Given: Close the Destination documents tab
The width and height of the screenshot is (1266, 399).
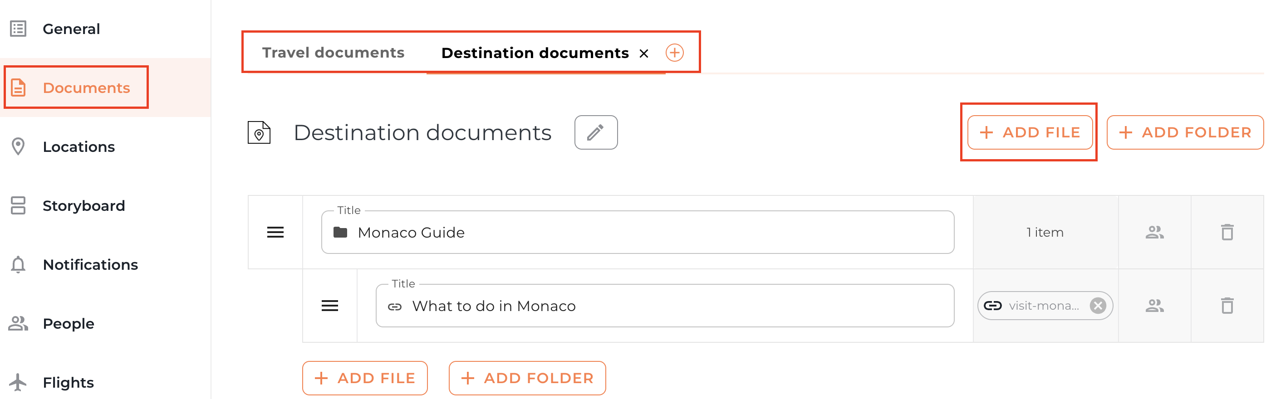Looking at the screenshot, I should (x=643, y=54).
